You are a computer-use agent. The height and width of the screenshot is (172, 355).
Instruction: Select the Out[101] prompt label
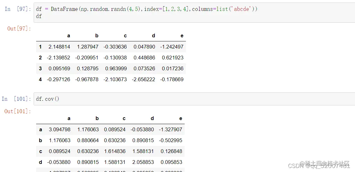pos(18,111)
